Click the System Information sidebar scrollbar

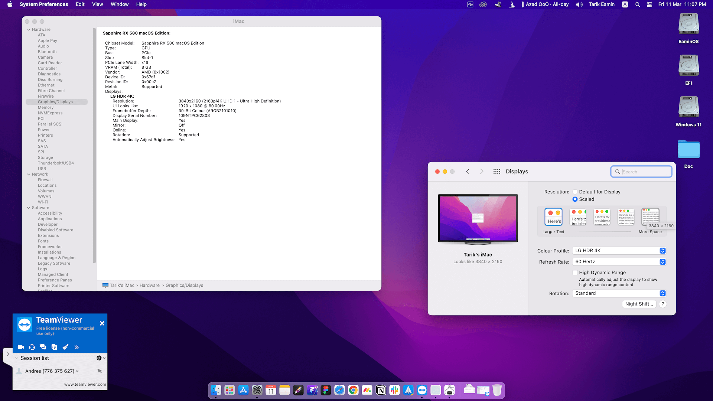tap(94, 146)
